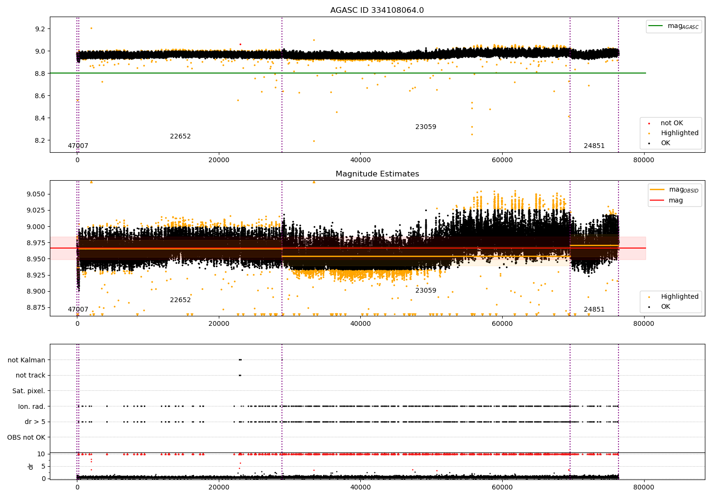Image resolution: width=712 pixels, height=498 pixels.
Task: Click the 47007 label in the top plot
Action: pyautogui.click(x=78, y=146)
